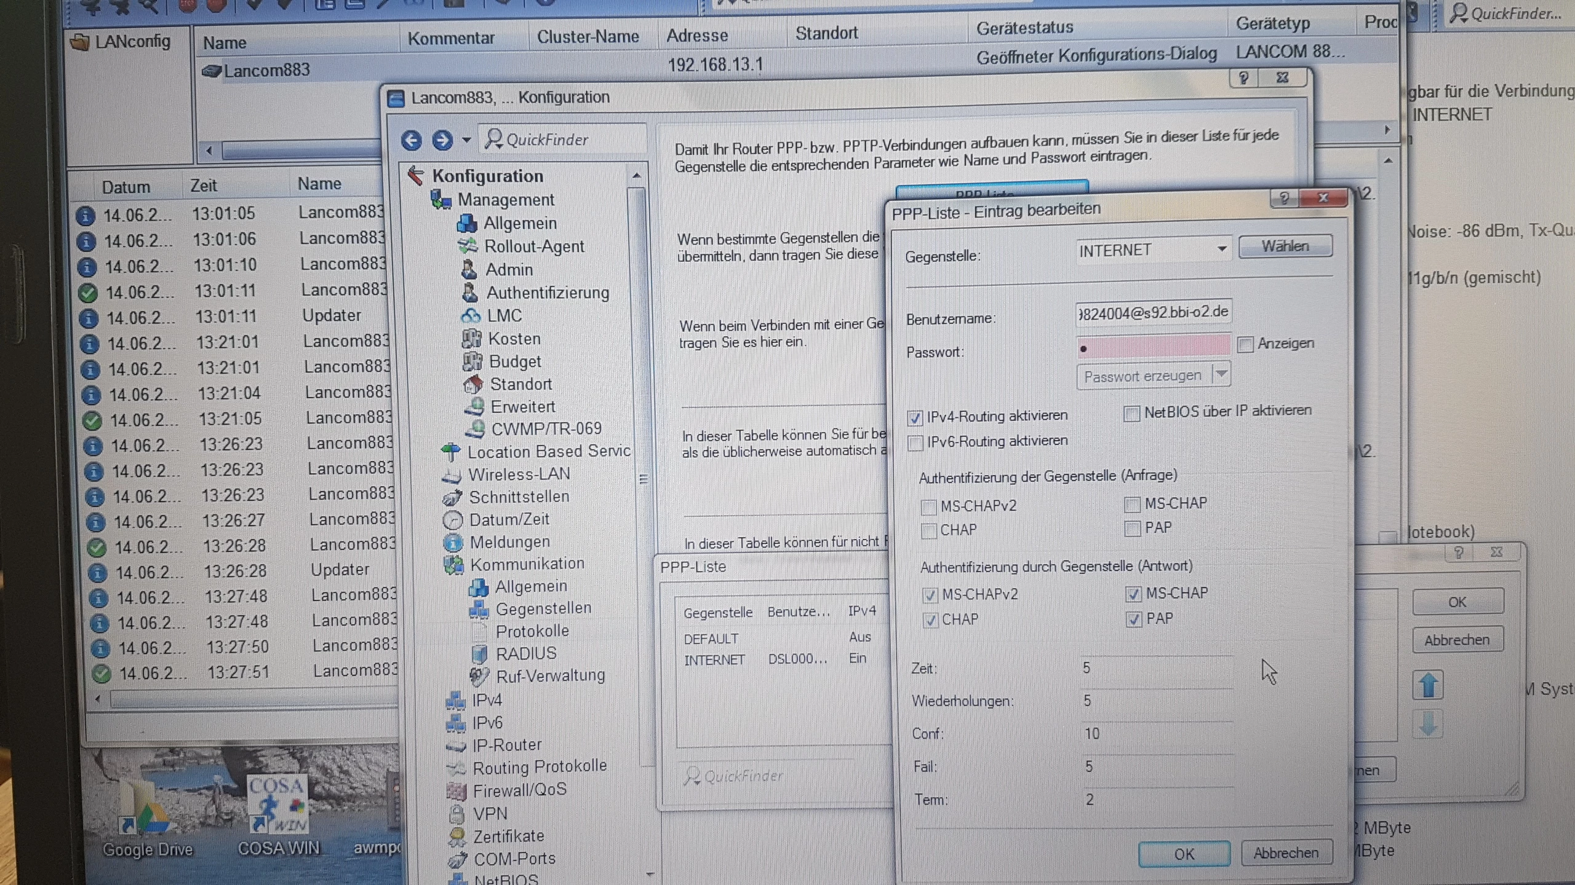Open the Datum/Zeit settings entry

(509, 520)
